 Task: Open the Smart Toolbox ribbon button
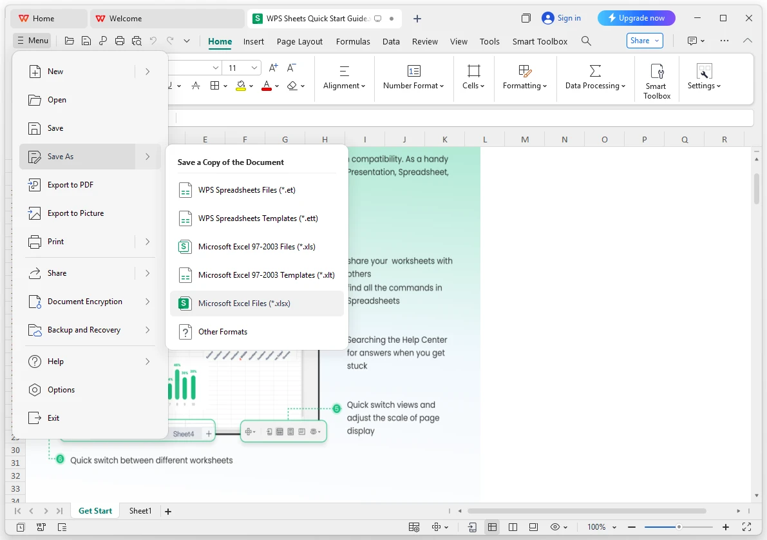click(657, 82)
